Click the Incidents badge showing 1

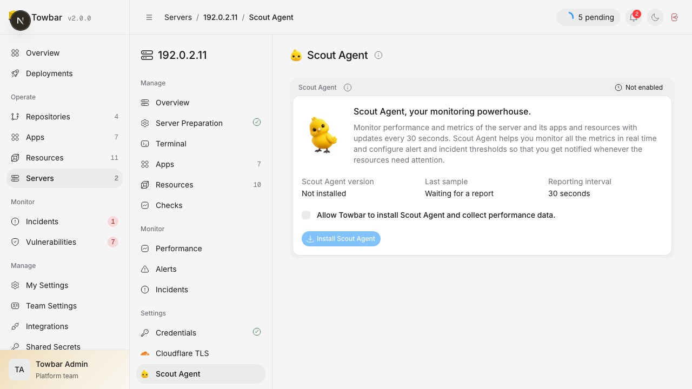click(x=113, y=222)
